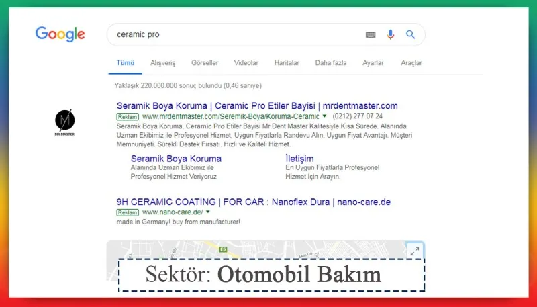
Task: Click the Google logo
Action: coord(60,34)
